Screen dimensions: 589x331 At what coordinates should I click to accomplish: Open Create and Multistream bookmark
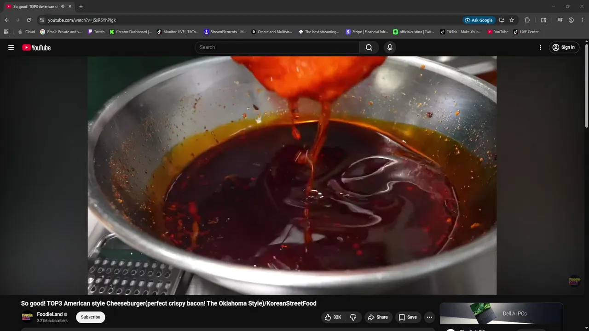tap(272, 32)
